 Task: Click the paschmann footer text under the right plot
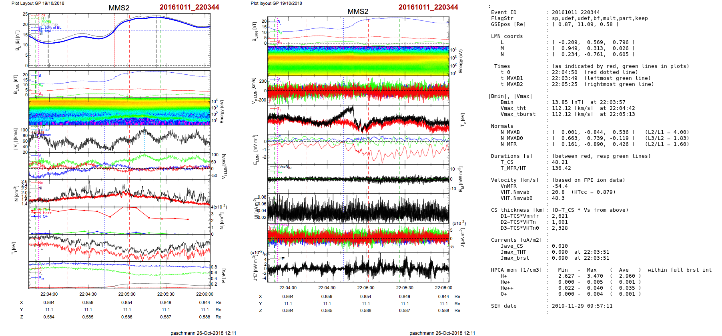point(442,333)
